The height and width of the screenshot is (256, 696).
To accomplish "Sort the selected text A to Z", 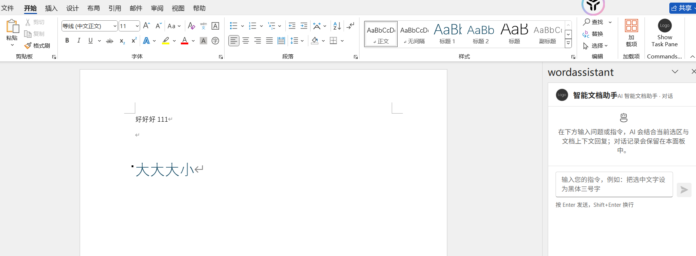I will [337, 26].
